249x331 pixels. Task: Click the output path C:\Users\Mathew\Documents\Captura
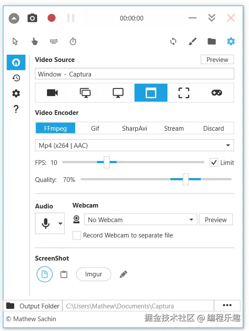pos(138,306)
